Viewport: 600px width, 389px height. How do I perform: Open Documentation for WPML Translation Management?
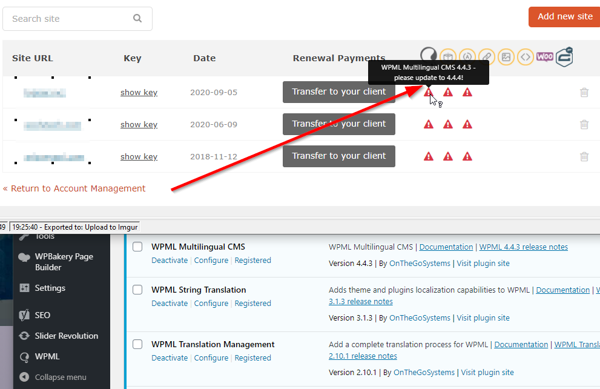521,344
